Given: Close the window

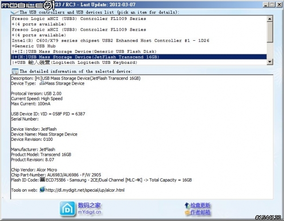Looking at the screenshot, I should tap(279, 5).
